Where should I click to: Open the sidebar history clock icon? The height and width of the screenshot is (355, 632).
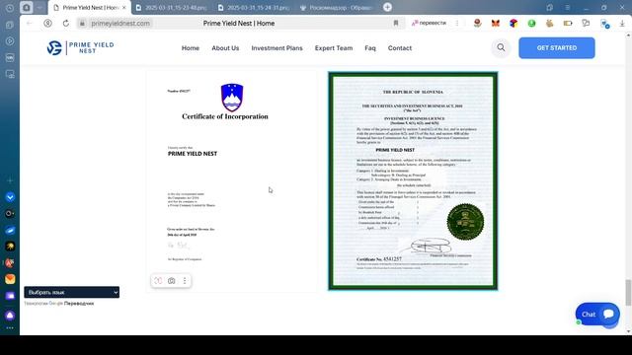click(x=10, y=8)
